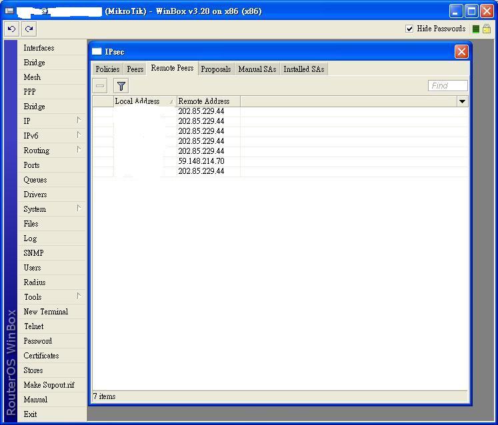Open the Proposals tab
498x425 pixels.
point(216,69)
